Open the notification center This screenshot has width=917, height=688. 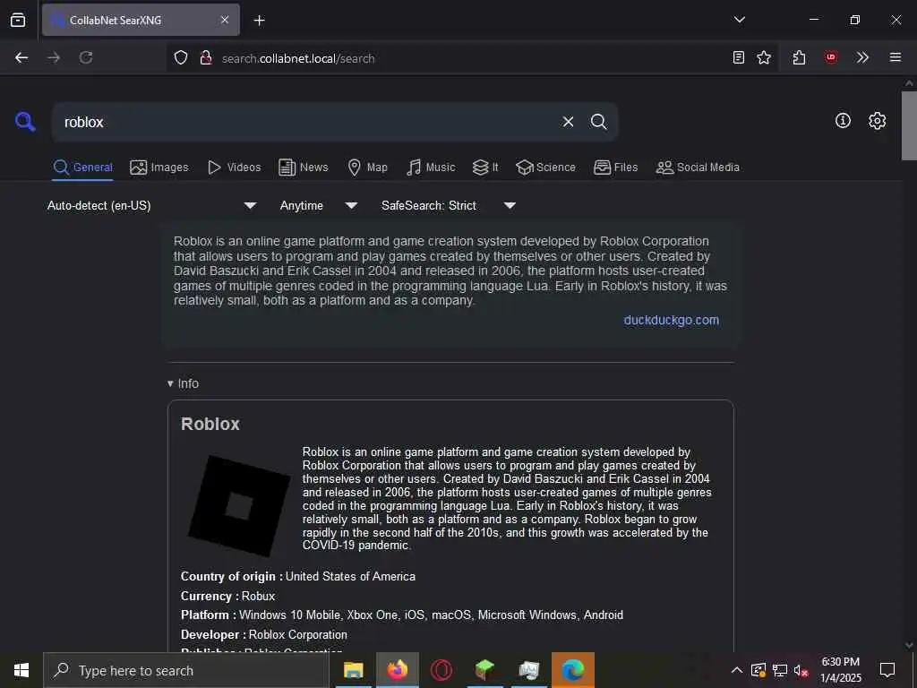[887, 670]
